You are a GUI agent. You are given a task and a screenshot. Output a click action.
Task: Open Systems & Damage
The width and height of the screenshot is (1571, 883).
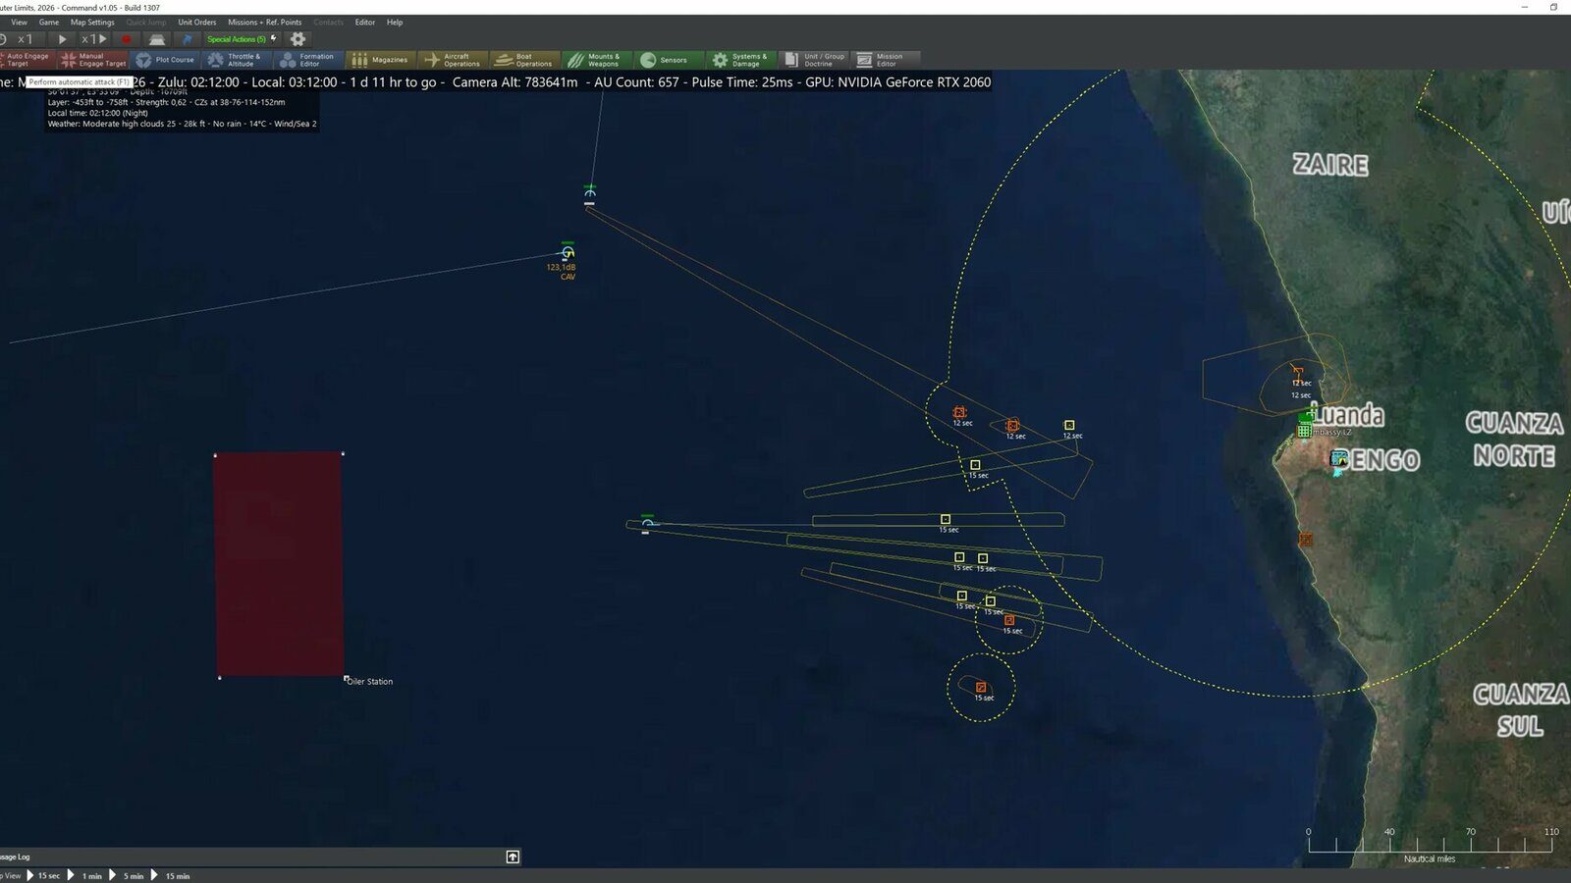pyautogui.click(x=739, y=60)
